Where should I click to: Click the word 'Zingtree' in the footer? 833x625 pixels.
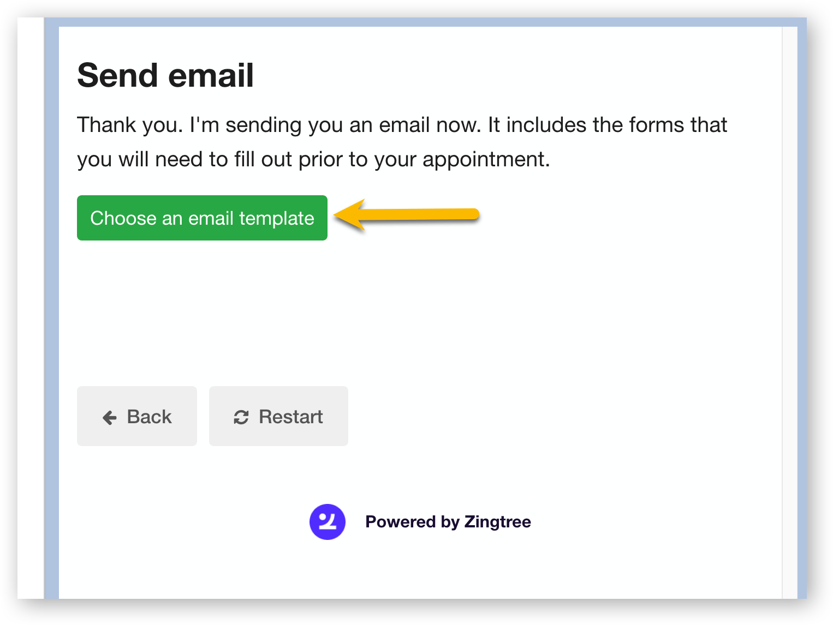click(x=497, y=522)
